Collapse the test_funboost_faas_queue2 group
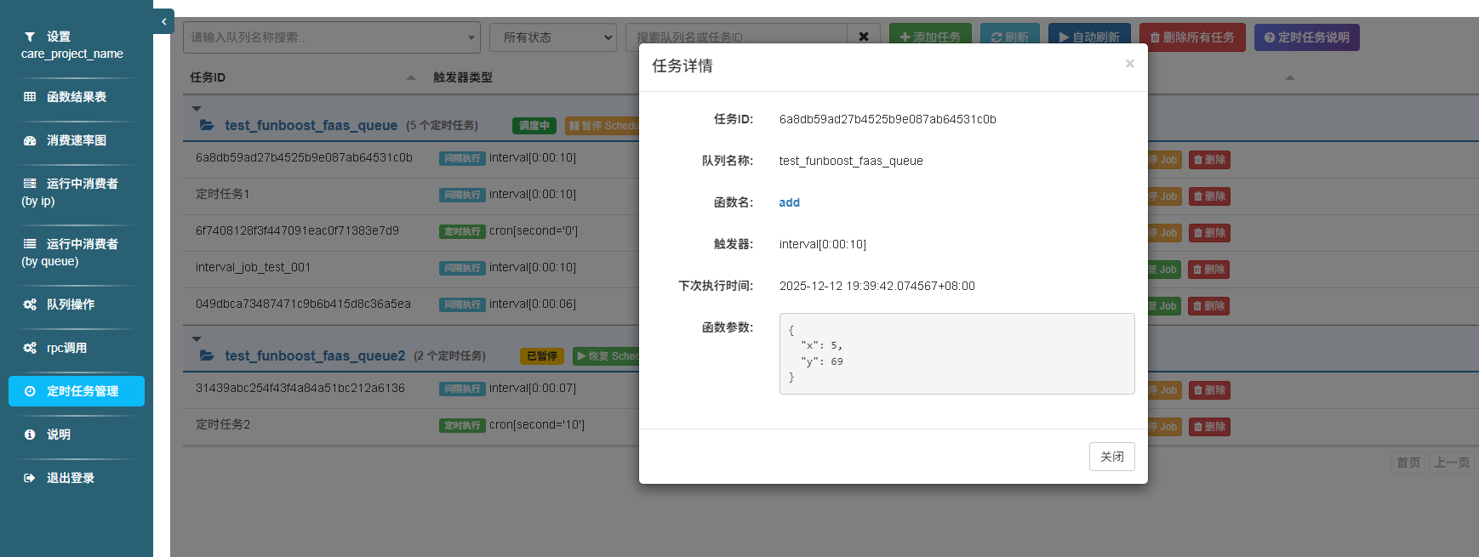Viewport: 1479px width, 557px height. (x=197, y=338)
